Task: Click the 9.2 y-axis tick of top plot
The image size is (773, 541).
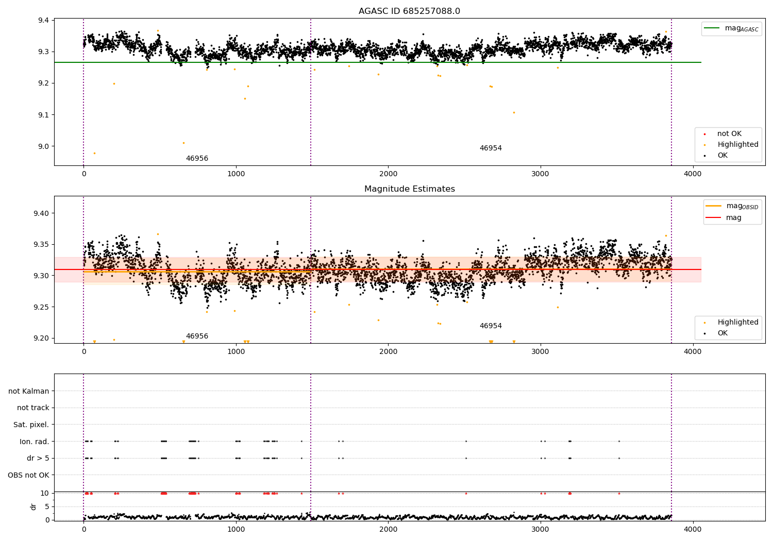Action: tap(44, 83)
